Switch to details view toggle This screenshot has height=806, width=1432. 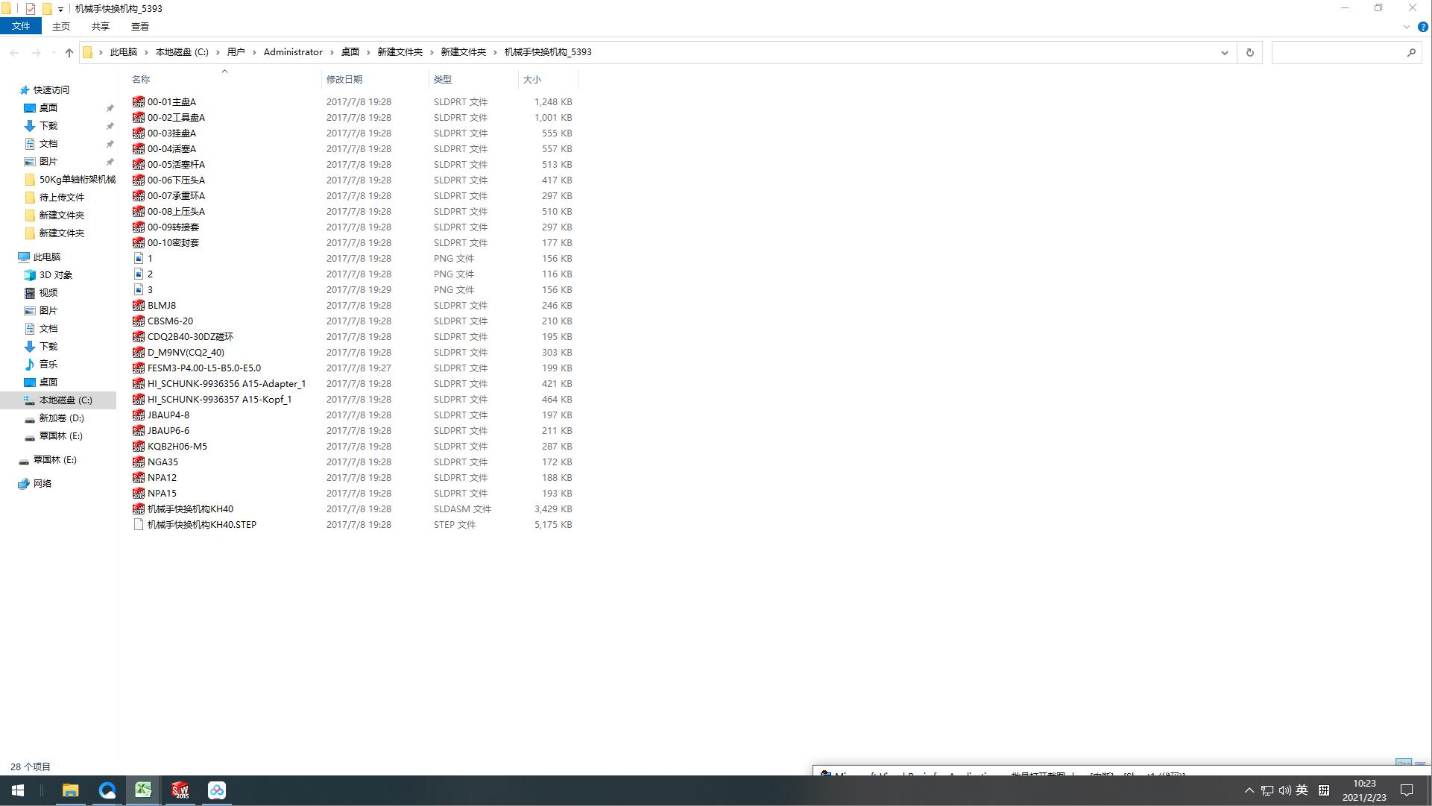[x=1403, y=766]
